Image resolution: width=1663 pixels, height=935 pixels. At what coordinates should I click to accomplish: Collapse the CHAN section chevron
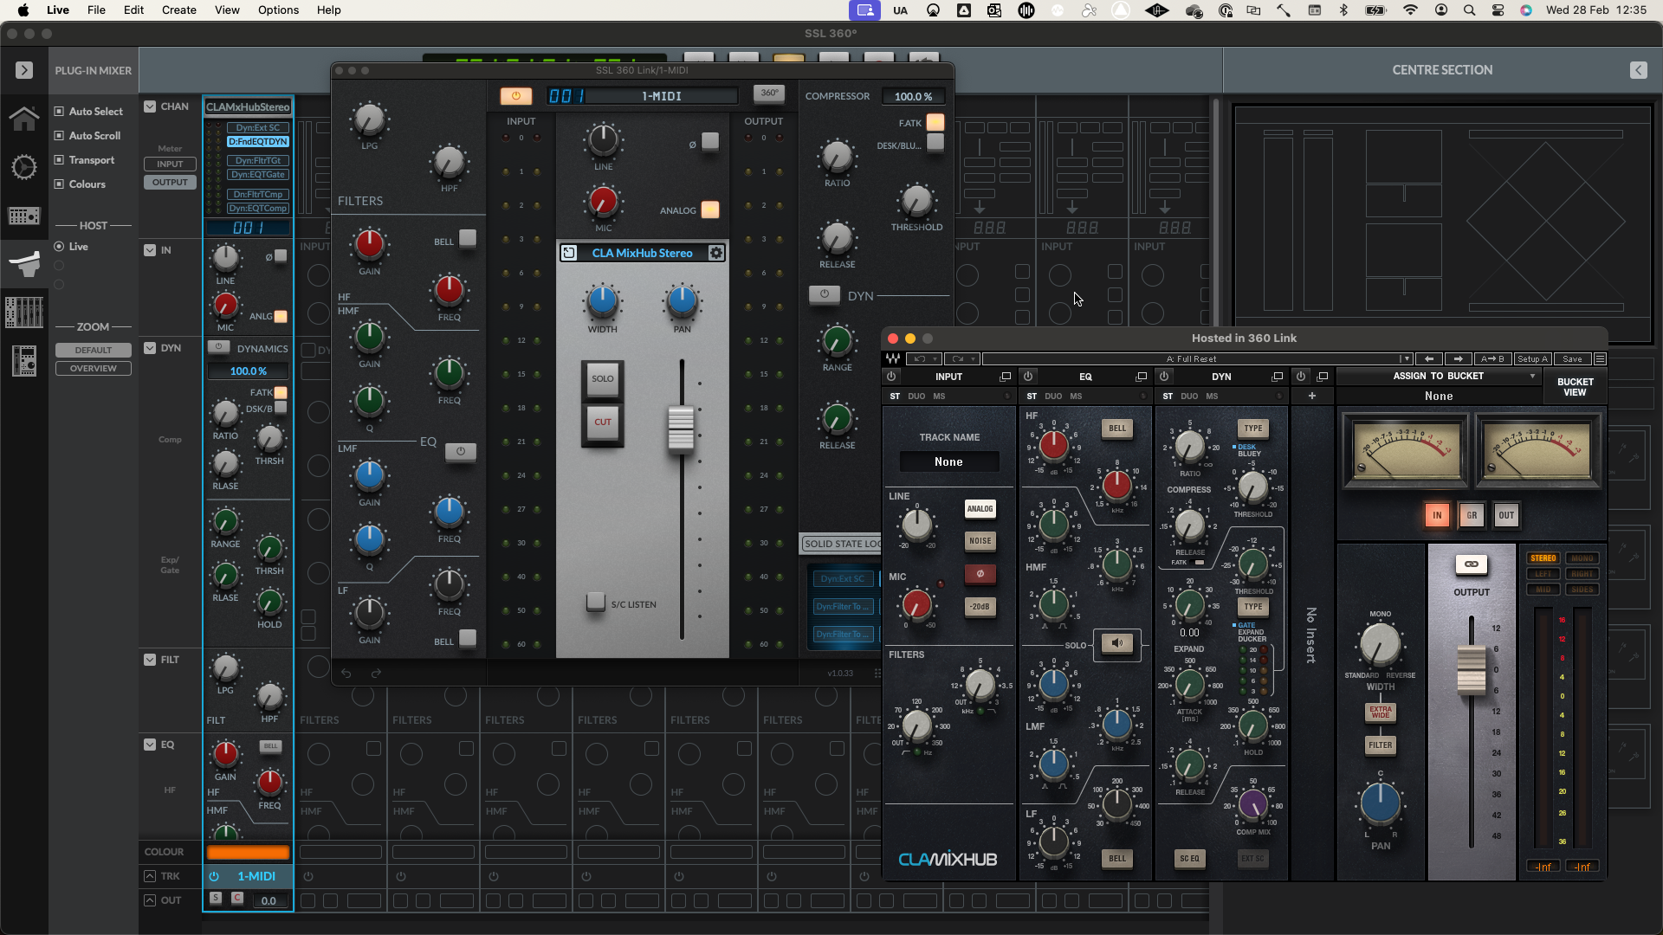[x=150, y=106]
